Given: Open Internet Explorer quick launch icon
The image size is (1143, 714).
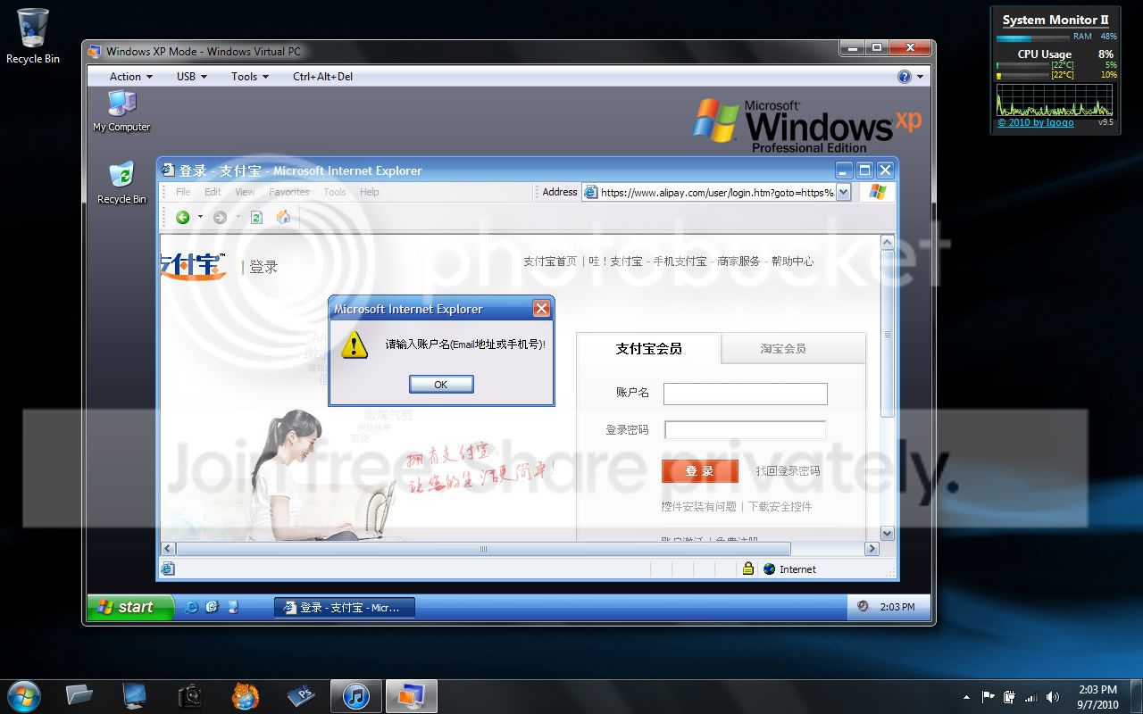Looking at the screenshot, I should coord(191,607).
